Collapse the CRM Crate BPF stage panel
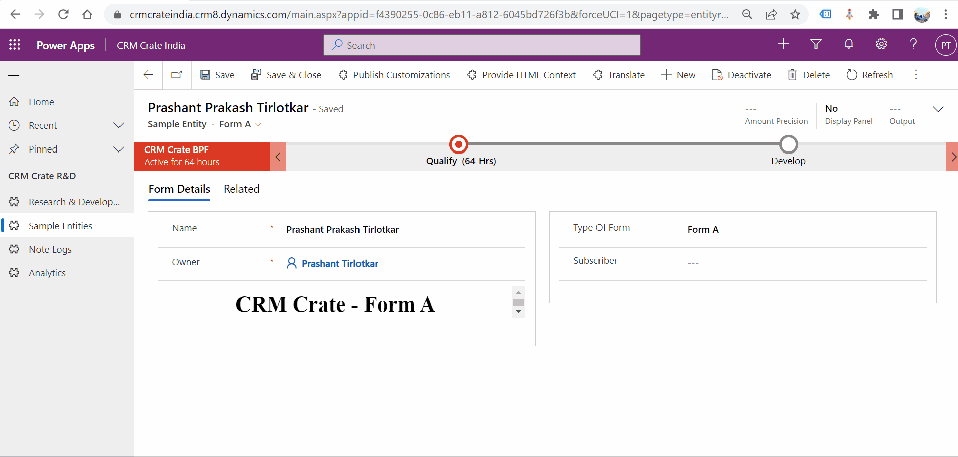The image size is (958, 457). point(278,156)
